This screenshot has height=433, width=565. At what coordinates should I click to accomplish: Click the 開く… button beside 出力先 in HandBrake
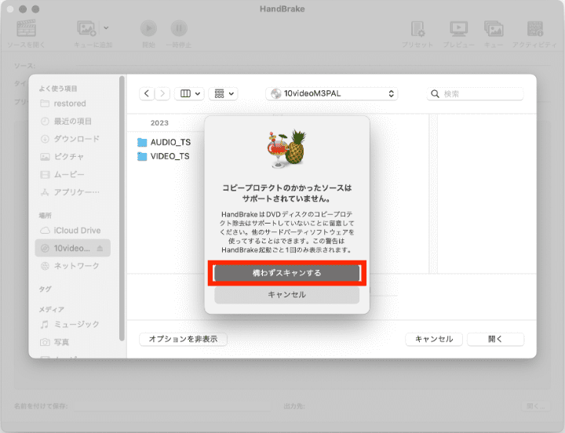pos(536,406)
